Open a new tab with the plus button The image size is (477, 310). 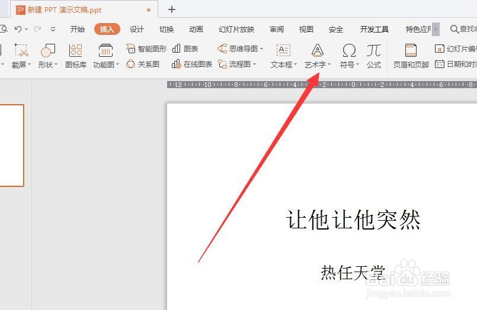point(172,9)
